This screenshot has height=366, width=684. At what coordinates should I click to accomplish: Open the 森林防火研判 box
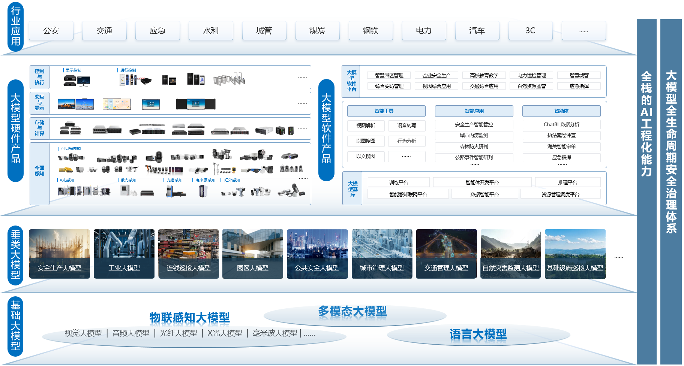tap(474, 146)
